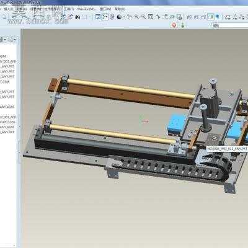Open the Mechanica menu
The height and width of the screenshot is (248, 248).
tap(86, 9)
